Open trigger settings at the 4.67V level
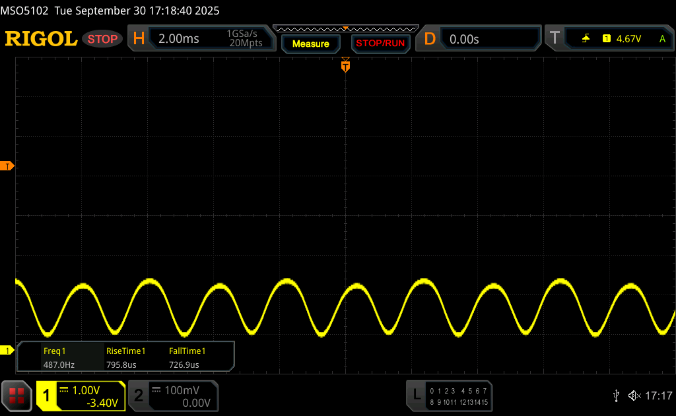 tap(628, 39)
